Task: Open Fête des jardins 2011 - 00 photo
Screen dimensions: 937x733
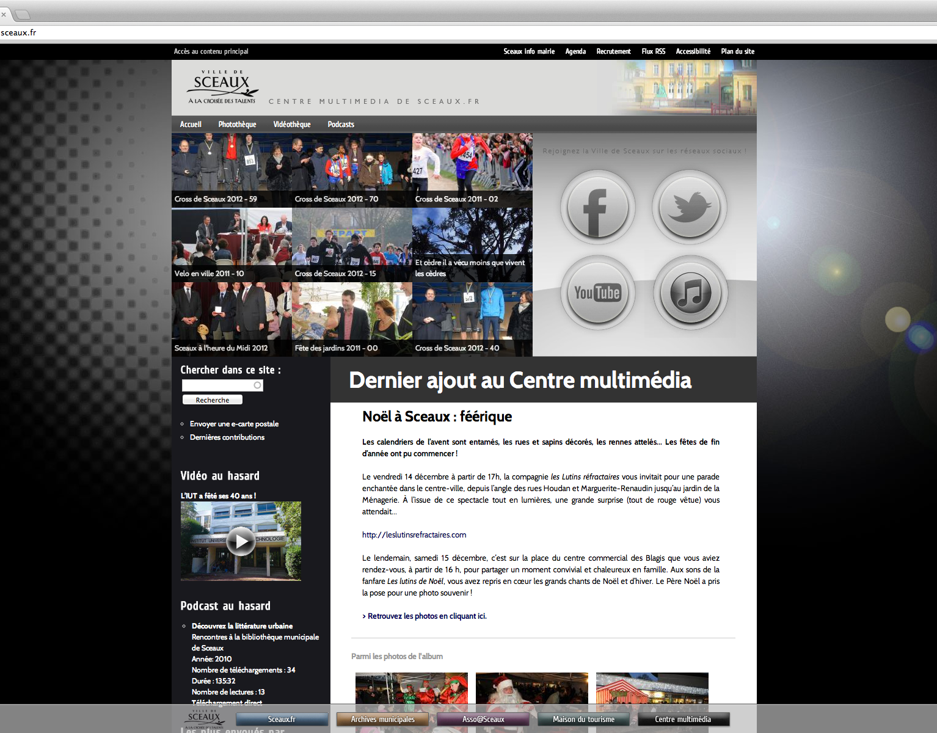Action: (352, 319)
